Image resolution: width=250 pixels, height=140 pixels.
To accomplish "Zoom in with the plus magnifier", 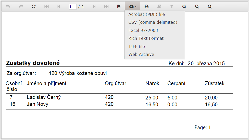I will (x=184, y=7).
